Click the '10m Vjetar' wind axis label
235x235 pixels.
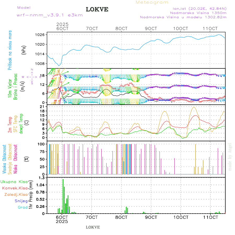coord(10,86)
